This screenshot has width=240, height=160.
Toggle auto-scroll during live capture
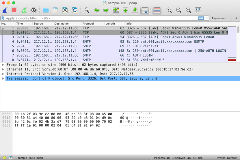(145, 10)
